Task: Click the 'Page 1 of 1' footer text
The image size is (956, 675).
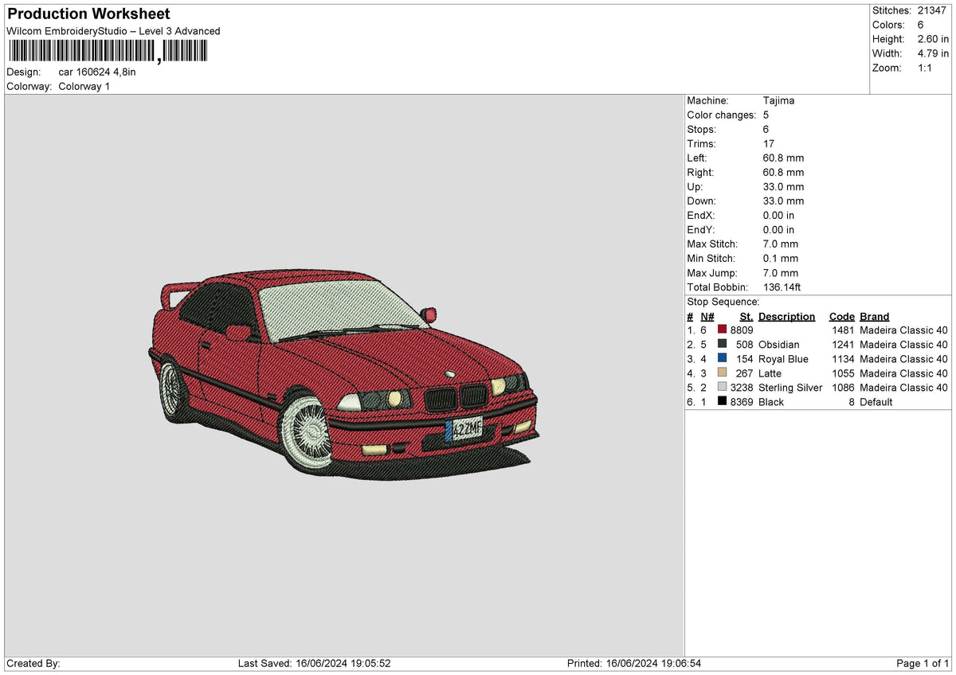Action: (x=923, y=663)
